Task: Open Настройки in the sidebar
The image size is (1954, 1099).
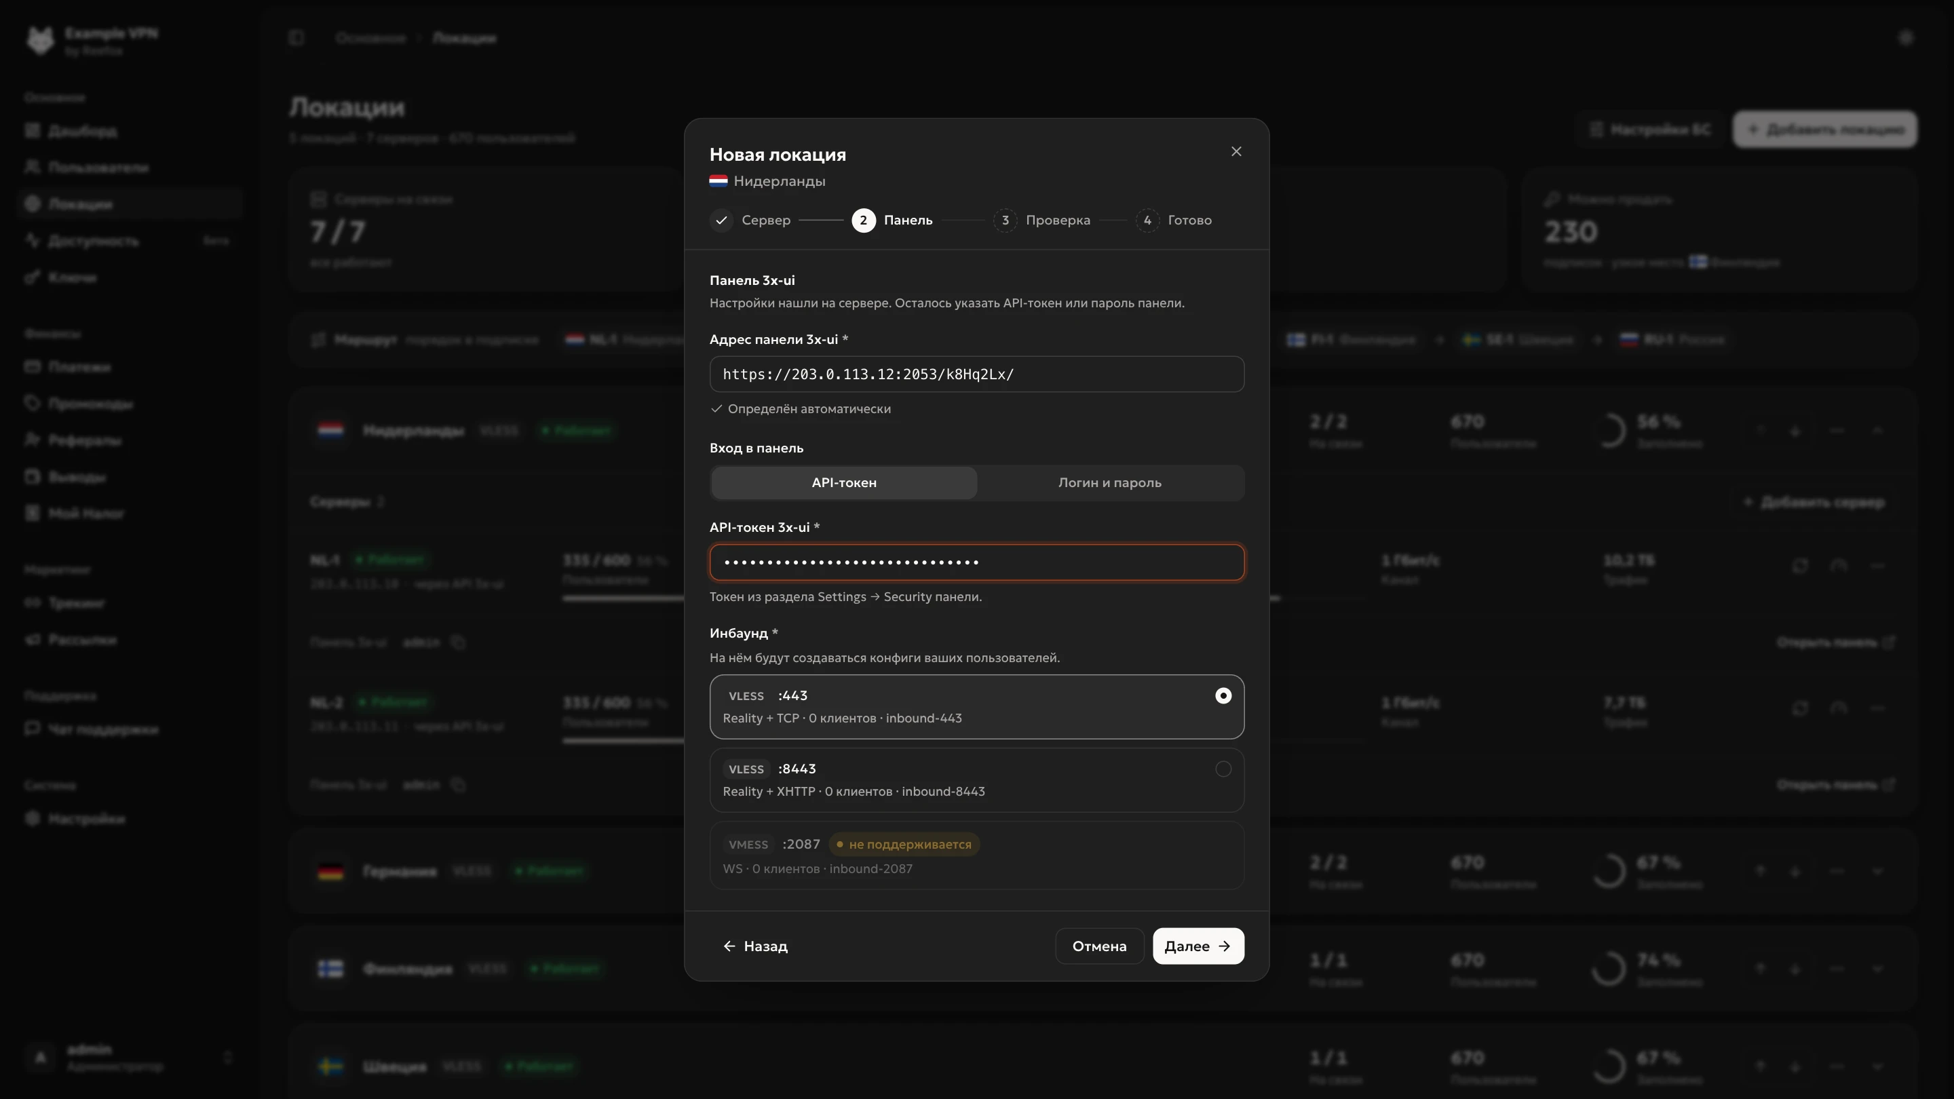Action: coord(129,818)
